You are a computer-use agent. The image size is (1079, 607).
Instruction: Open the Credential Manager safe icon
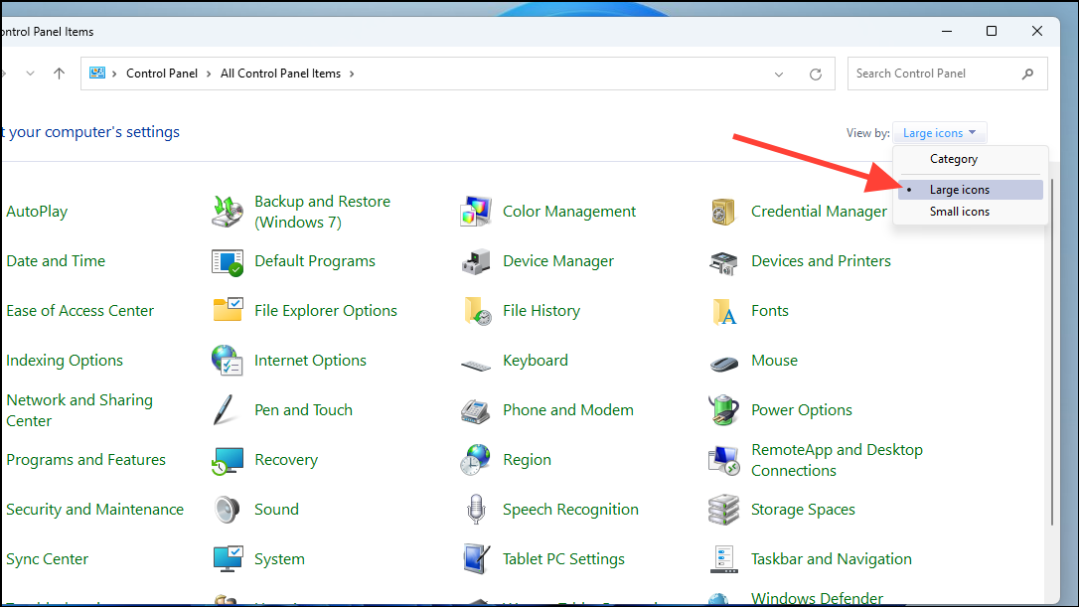pos(723,212)
